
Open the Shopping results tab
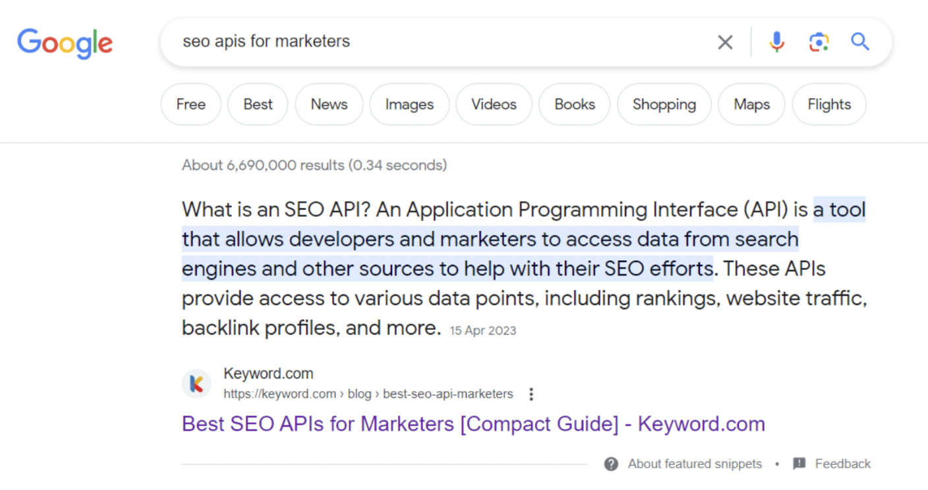[664, 104]
